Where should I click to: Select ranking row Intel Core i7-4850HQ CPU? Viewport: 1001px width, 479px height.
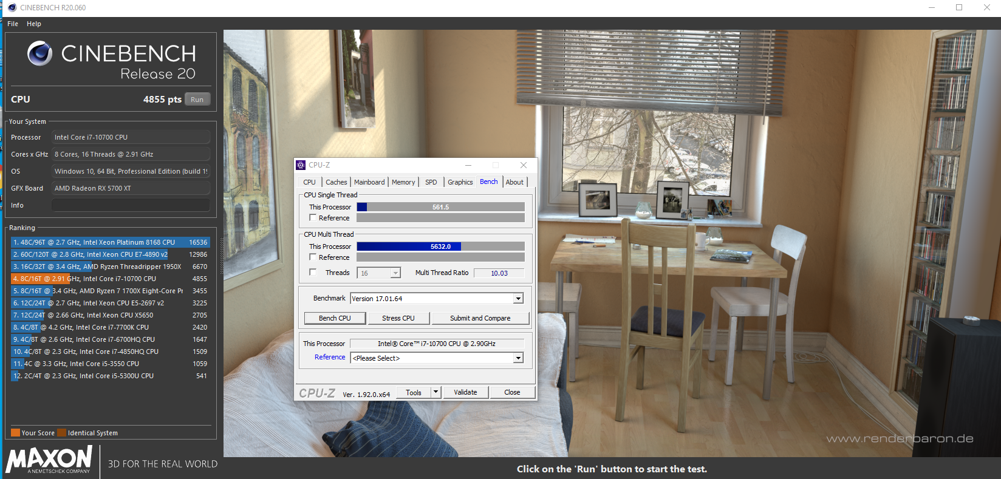point(110,352)
